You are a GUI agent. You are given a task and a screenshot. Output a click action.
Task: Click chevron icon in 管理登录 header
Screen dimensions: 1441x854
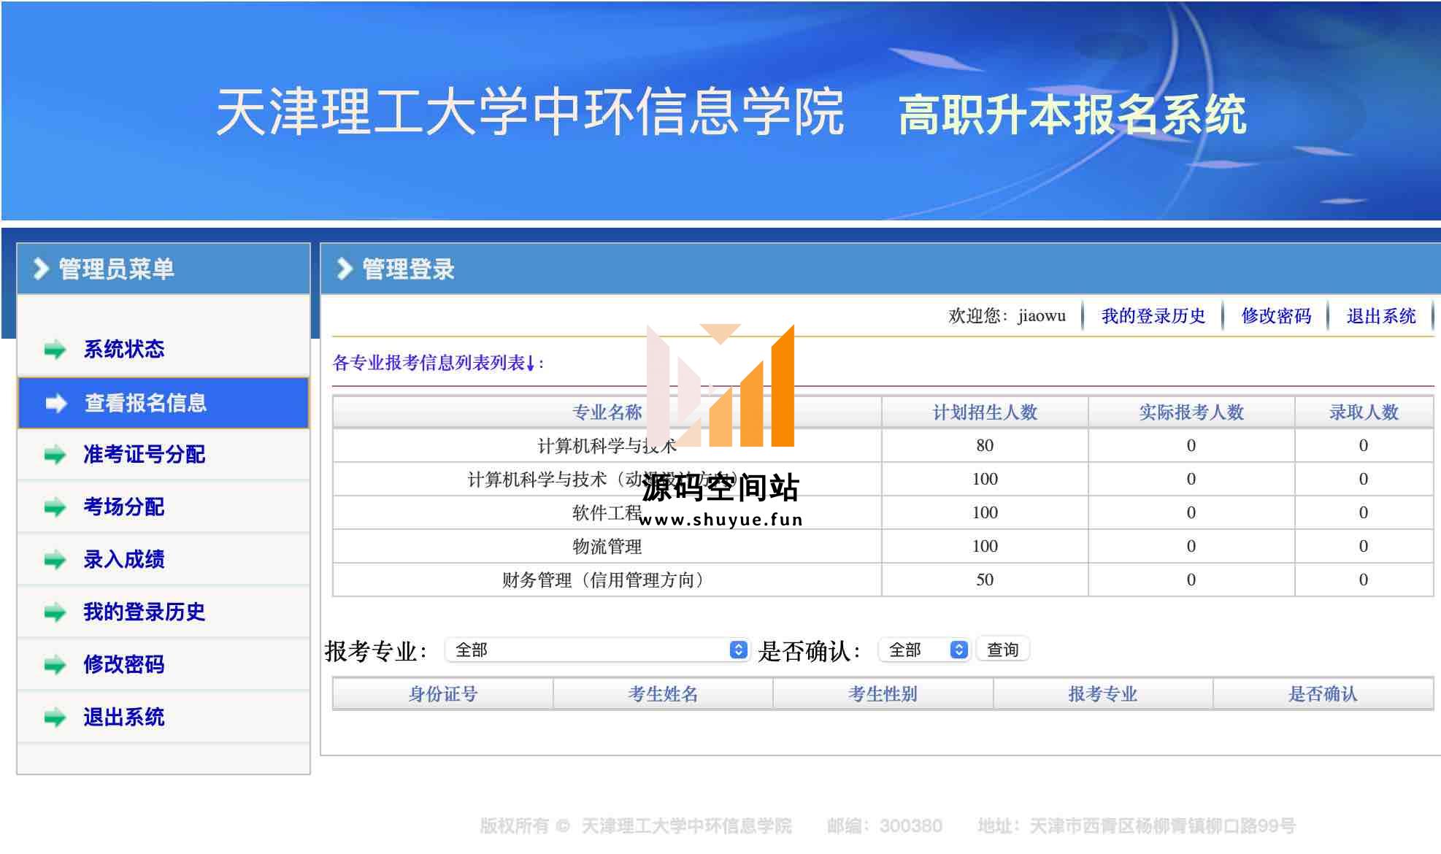point(345,269)
